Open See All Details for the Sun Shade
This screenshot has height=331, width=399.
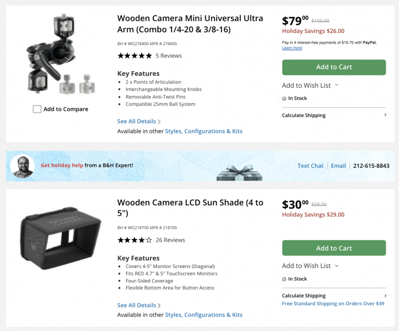[139, 306]
